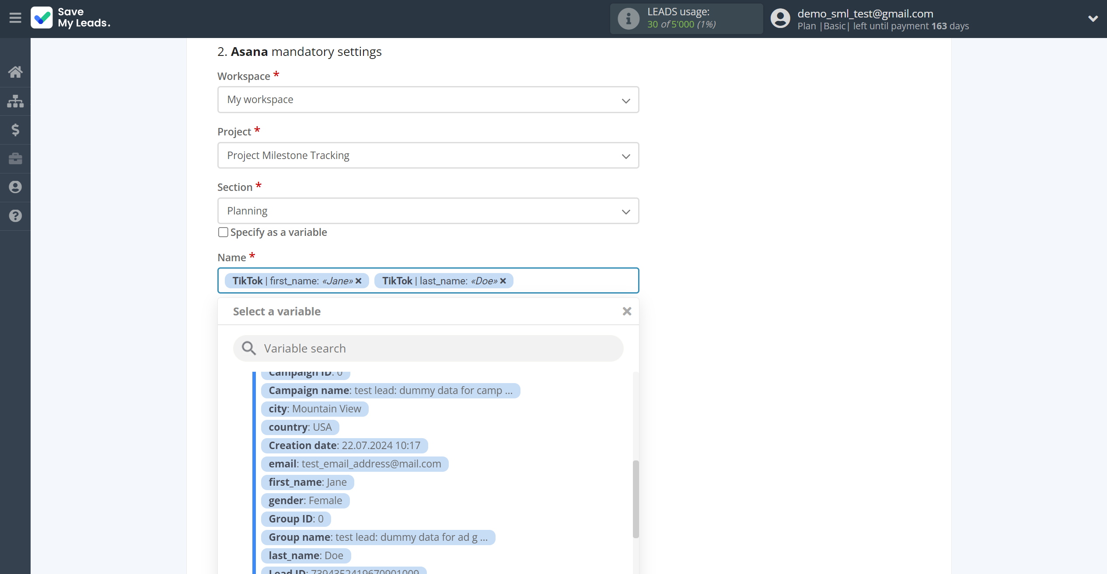The width and height of the screenshot is (1107, 574).
Task: Toggle the Specify as a variable checkbox
Action: pos(223,232)
